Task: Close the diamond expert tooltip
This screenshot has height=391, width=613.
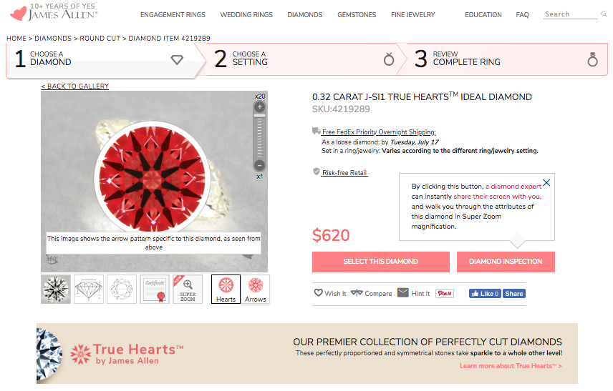Action: click(x=546, y=182)
